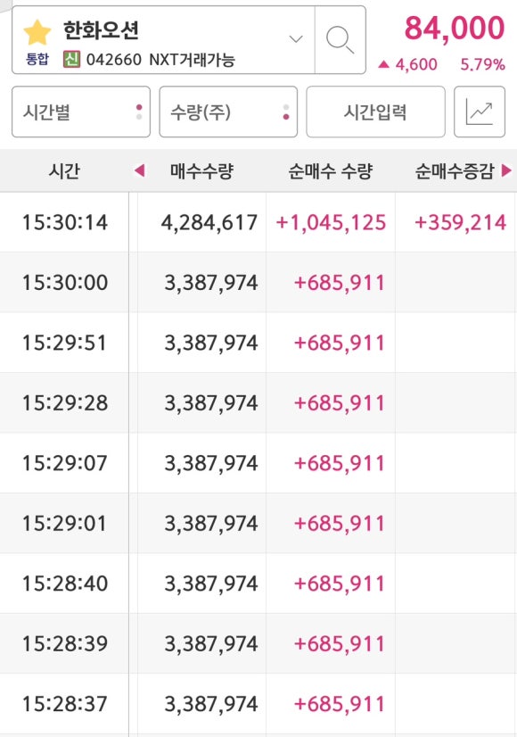Open the 시간별 period dropdown
Image resolution: width=517 pixels, height=737 pixels.
pyautogui.click(x=81, y=112)
